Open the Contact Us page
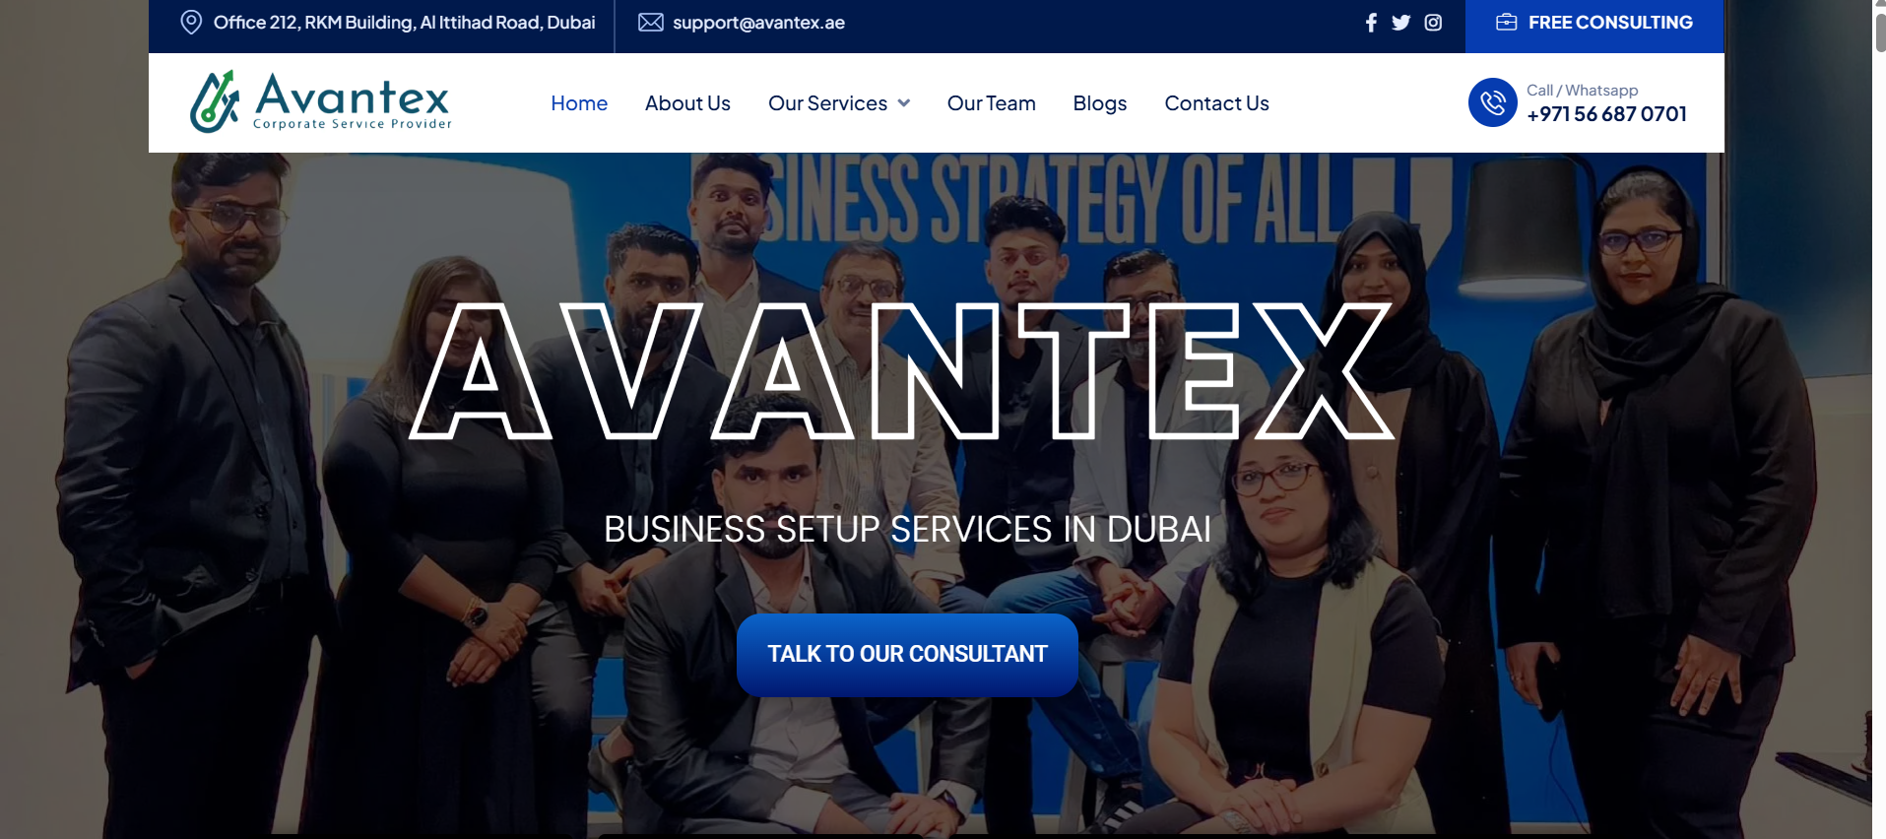 [1216, 103]
